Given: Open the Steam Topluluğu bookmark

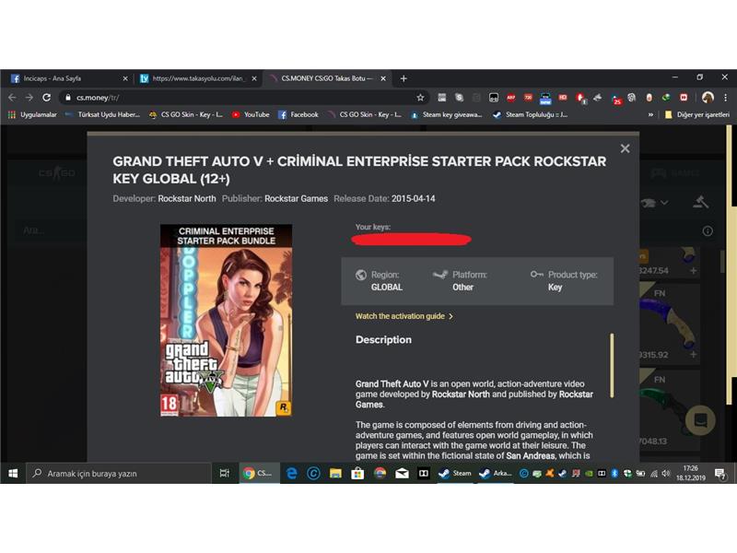Looking at the screenshot, I should (x=531, y=114).
